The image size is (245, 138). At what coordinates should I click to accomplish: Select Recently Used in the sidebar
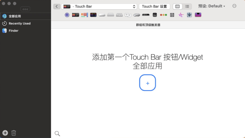click(20, 23)
